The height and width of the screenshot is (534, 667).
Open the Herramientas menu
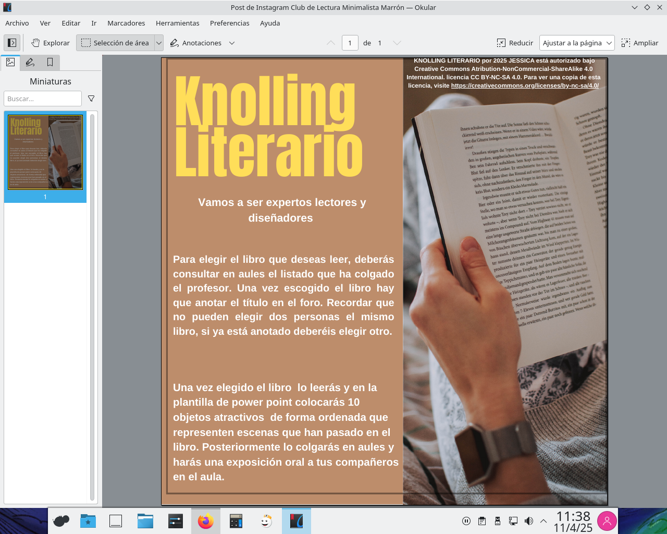coord(177,23)
